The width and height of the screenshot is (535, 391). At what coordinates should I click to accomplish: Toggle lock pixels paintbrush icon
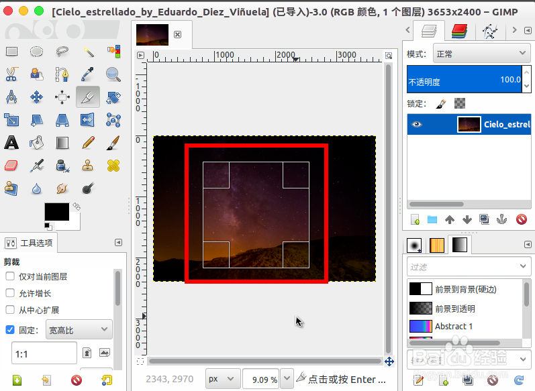pos(441,104)
